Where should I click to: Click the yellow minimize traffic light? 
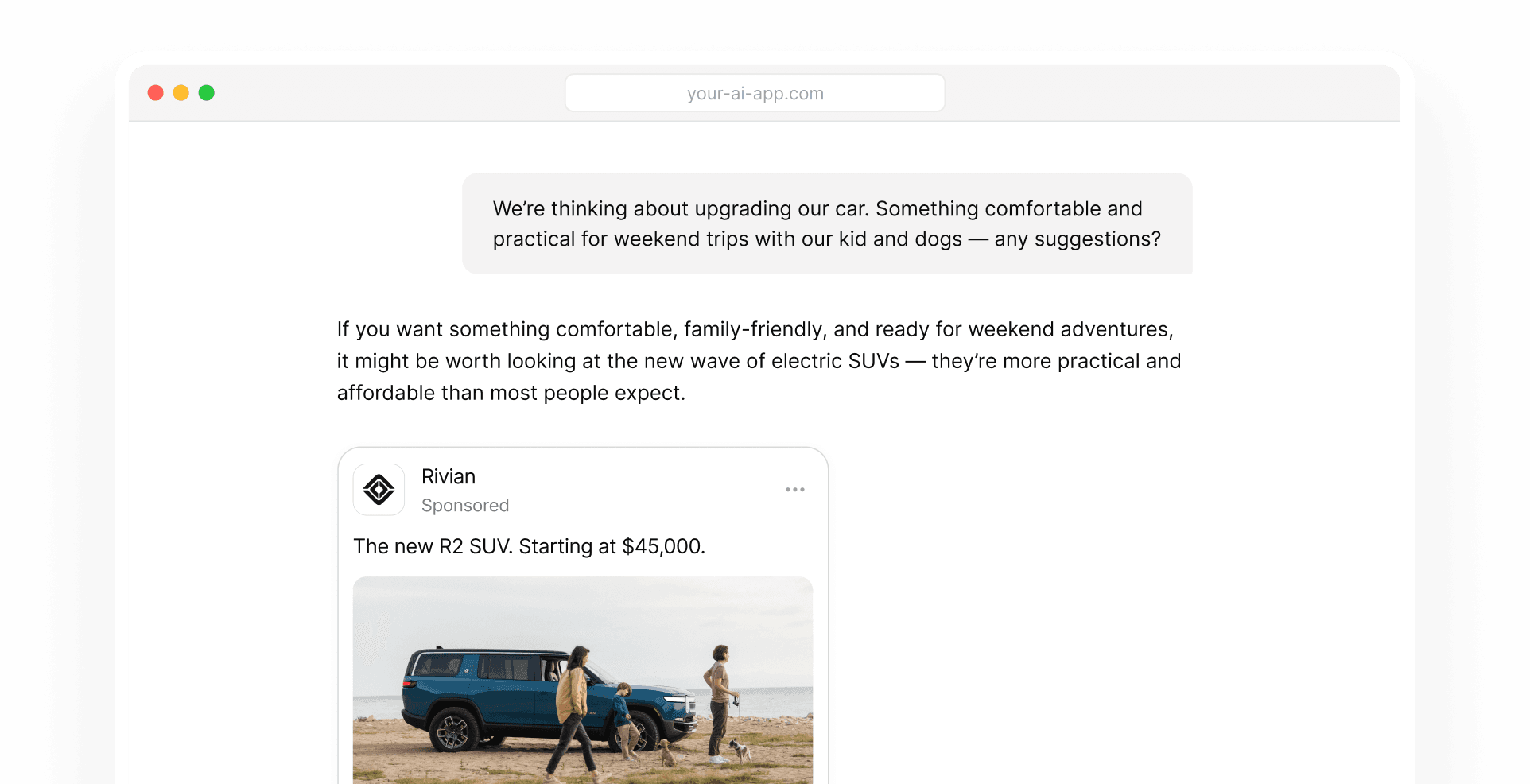click(181, 92)
